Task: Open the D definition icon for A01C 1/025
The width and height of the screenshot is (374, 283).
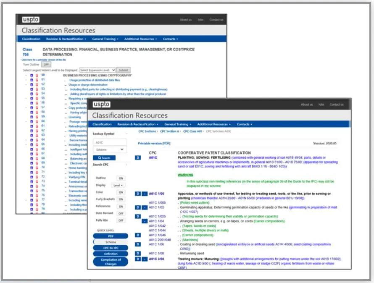Action: [138, 217]
